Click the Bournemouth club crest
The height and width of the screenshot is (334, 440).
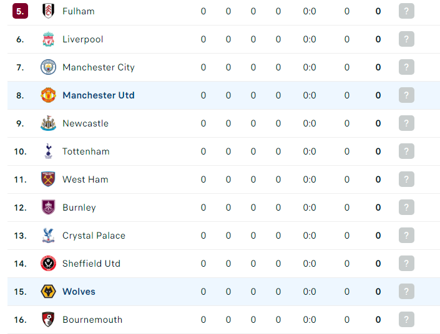click(x=48, y=320)
